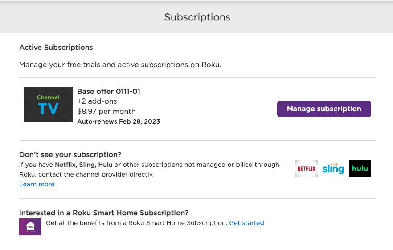Open the Get started link
The image size is (393, 250).
(246, 223)
